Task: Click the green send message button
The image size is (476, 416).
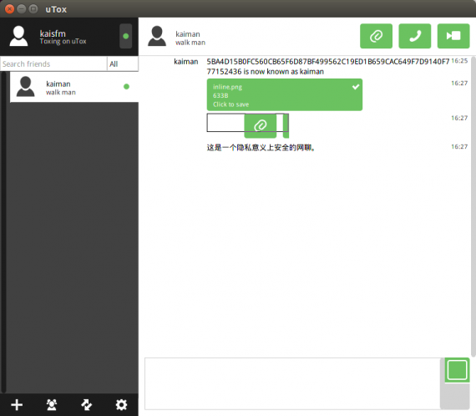Action: point(457,370)
